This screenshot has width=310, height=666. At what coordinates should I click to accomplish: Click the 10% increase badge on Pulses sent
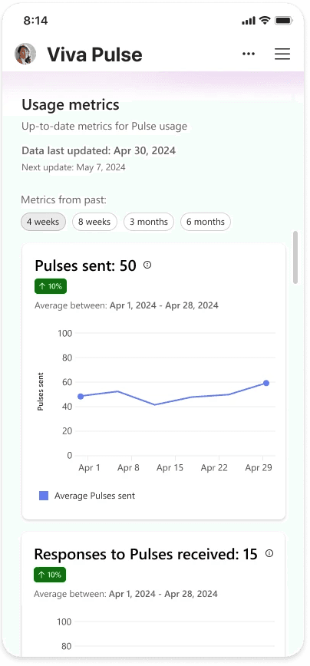51,286
